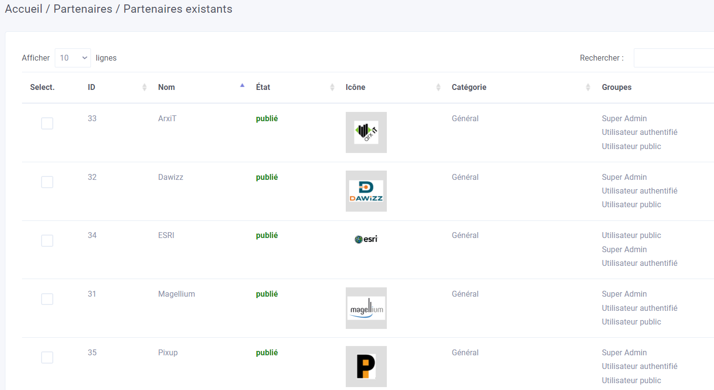Click the publié status of Dawizz
The image size is (714, 390).
point(267,177)
